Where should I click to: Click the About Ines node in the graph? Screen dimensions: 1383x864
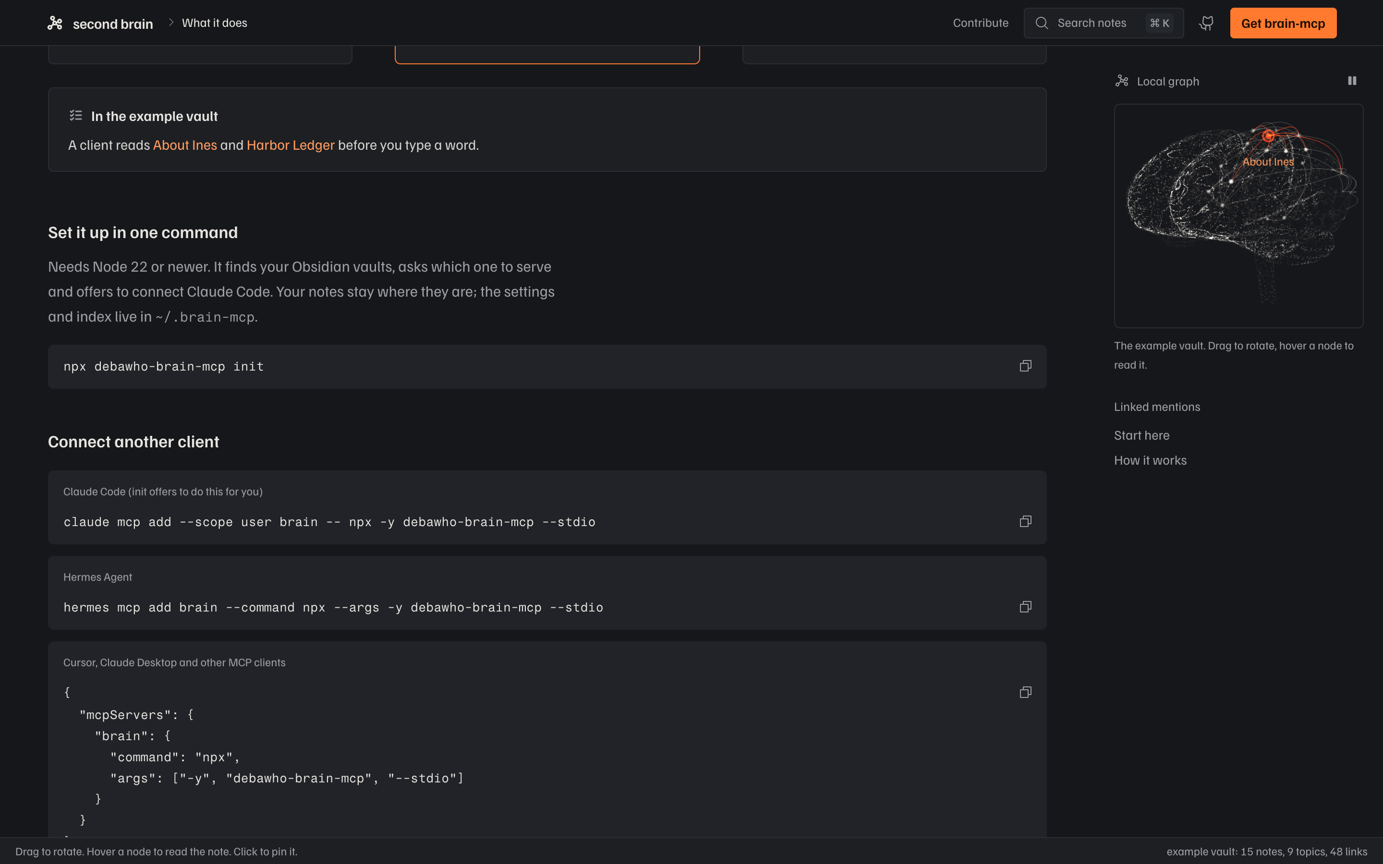[x=1268, y=136]
